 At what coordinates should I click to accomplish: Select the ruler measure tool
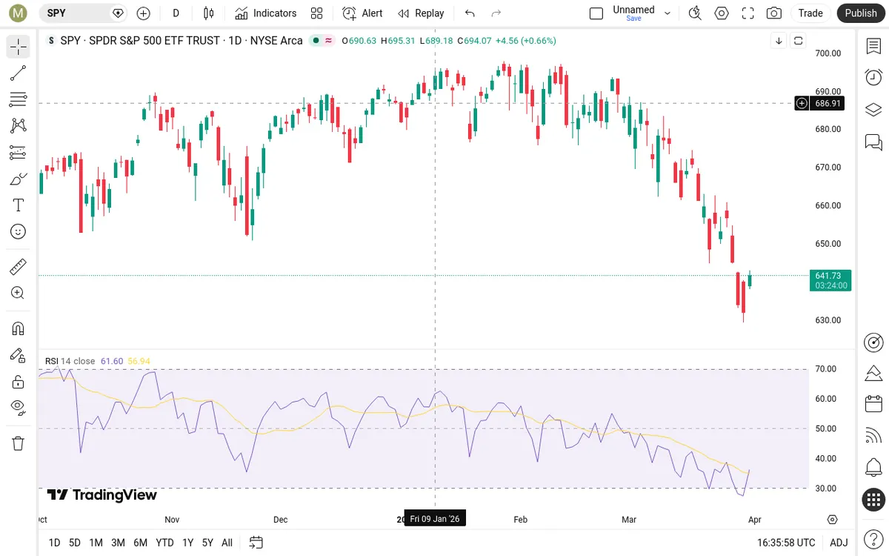coord(19,266)
